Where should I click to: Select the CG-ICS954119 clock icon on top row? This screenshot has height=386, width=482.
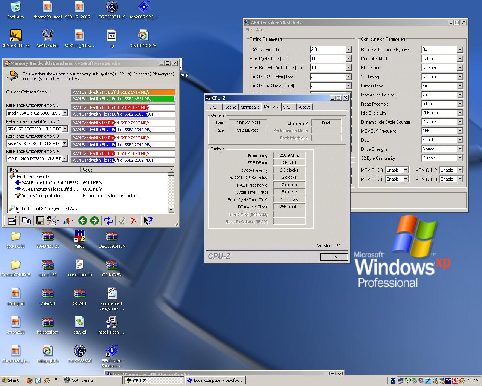pyautogui.click(x=111, y=10)
